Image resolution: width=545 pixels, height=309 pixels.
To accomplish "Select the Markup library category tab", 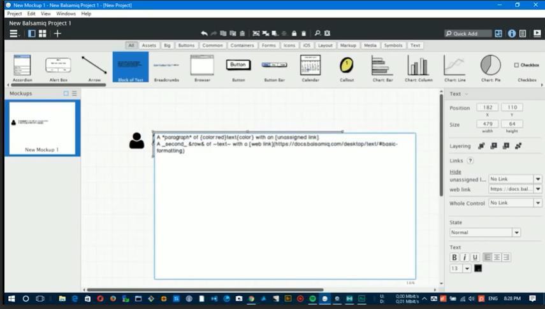I will [348, 45].
